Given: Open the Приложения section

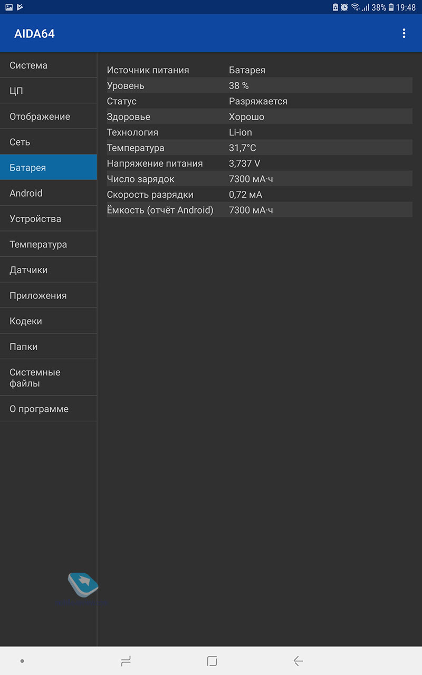Looking at the screenshot, I should coord(49,295).
